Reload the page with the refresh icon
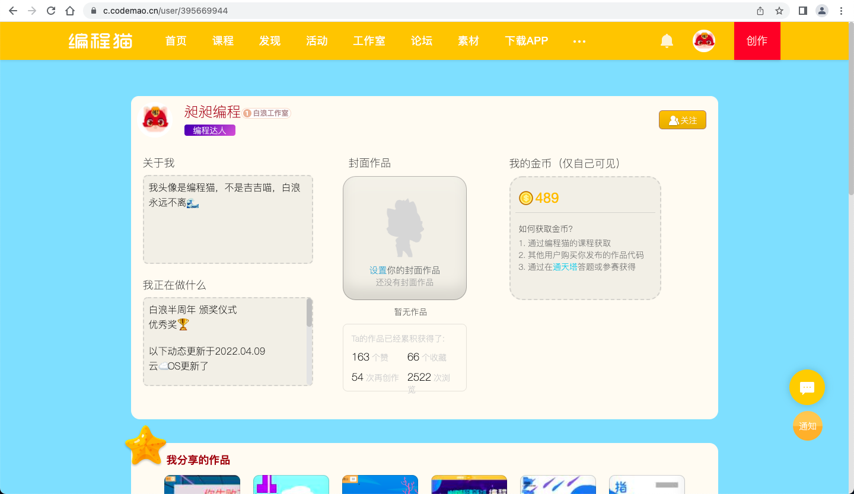Image resolution: width=854 pixels, height=494 pixels. 51,11
